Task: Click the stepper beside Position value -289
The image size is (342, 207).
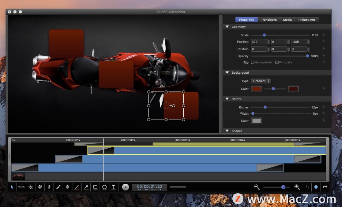Action: click(x=308, y=42)
